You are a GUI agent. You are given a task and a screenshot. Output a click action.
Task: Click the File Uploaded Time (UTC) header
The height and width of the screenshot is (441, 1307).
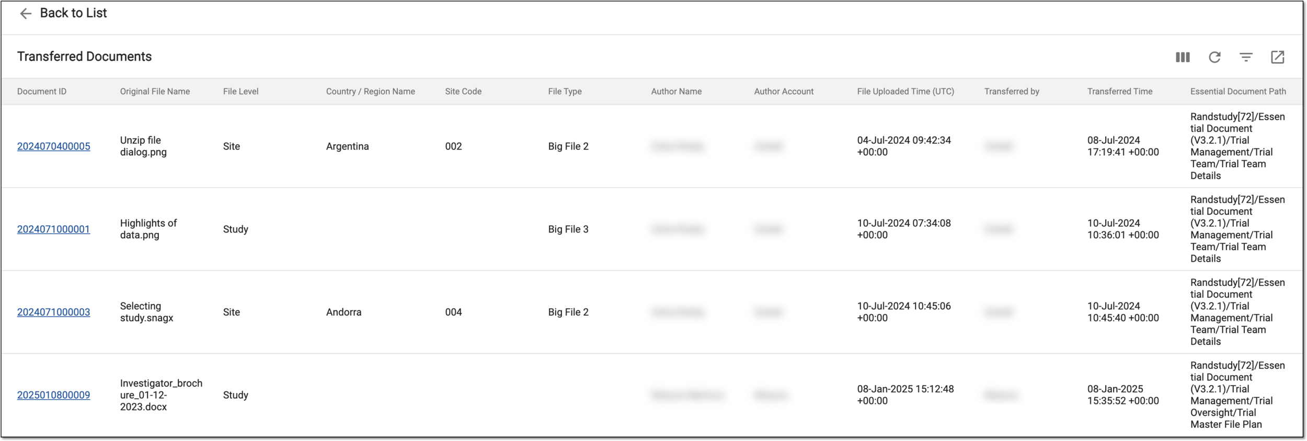coord(905,91)
